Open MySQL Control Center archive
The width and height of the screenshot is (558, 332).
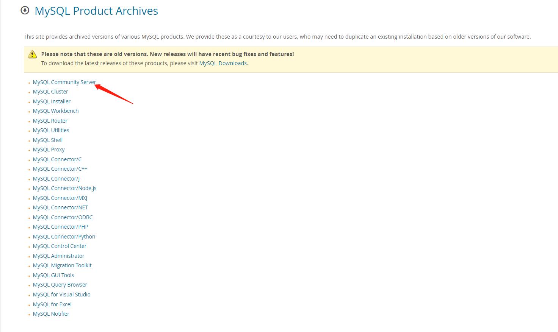pos(60,246)
